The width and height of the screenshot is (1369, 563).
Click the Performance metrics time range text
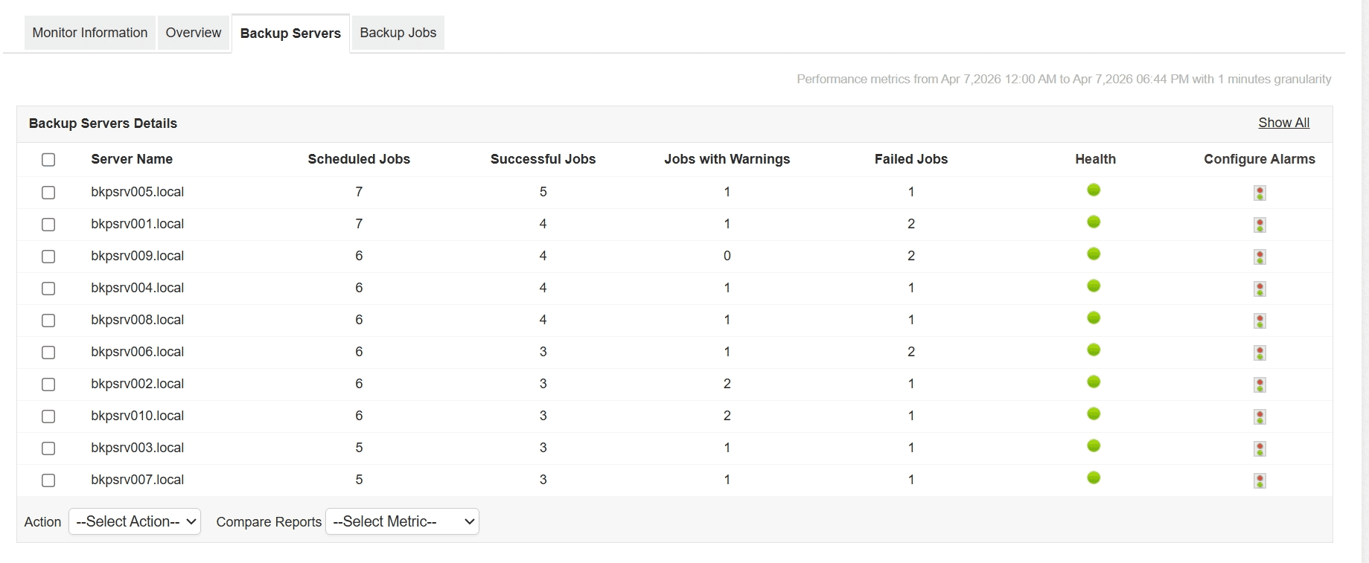coord(1064,79)
